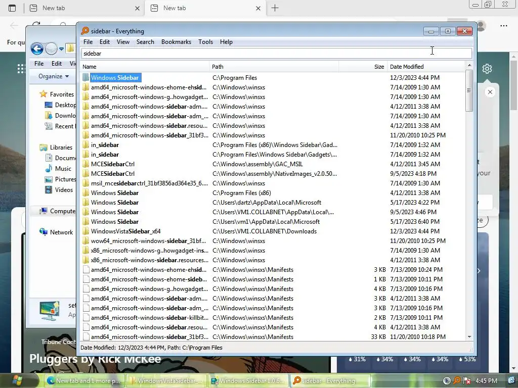
Task: Click date 11/20/2010 10:18 PM
Action: tap(417, 337)
